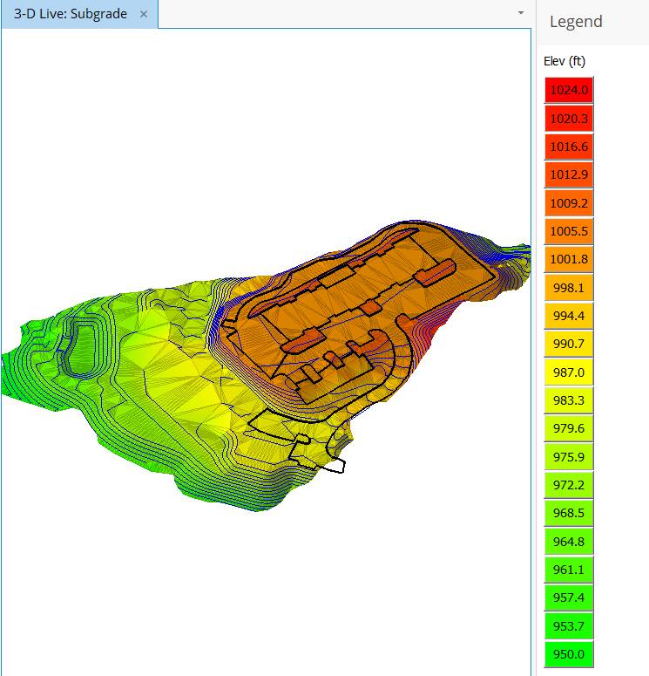
Task: Pick the 957.4 green elevation swatch
Action: coord(569,598)
